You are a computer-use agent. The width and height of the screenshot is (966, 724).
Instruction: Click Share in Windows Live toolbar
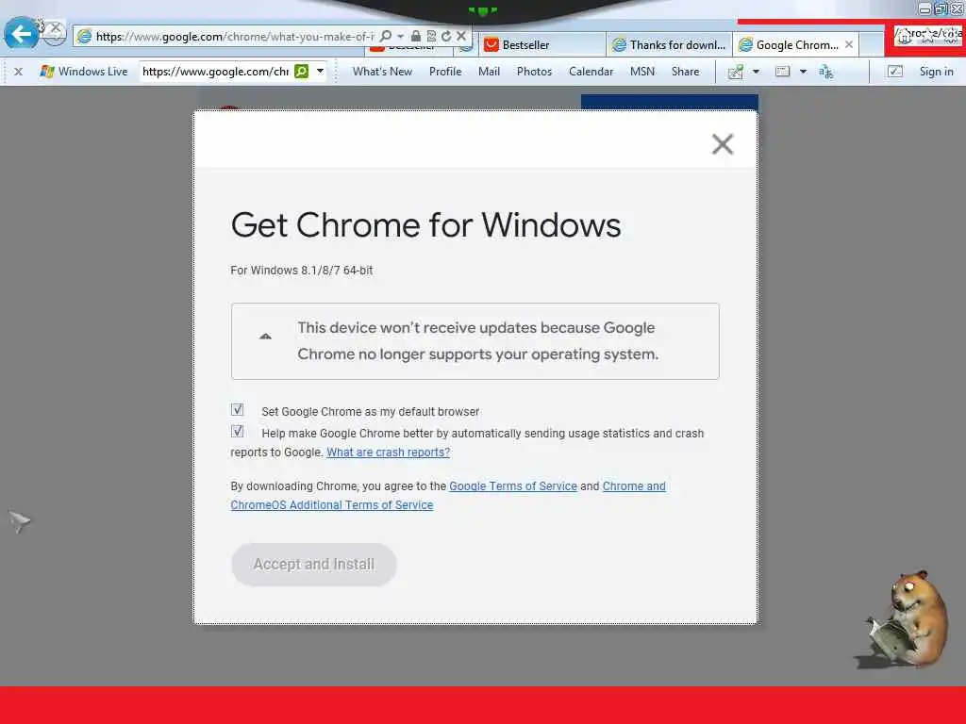(x=685, y=72)
